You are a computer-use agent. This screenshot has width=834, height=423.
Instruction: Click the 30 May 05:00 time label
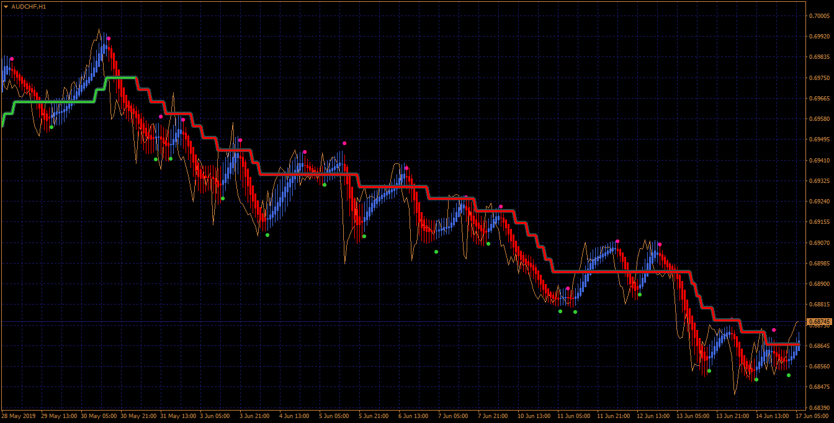click(99, 416)
